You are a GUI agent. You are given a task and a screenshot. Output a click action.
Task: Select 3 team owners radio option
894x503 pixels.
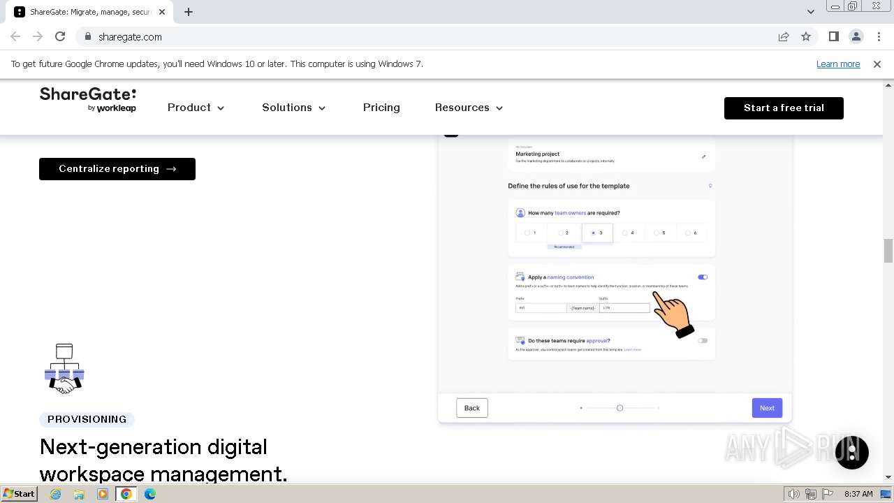(x=593, y=233)
